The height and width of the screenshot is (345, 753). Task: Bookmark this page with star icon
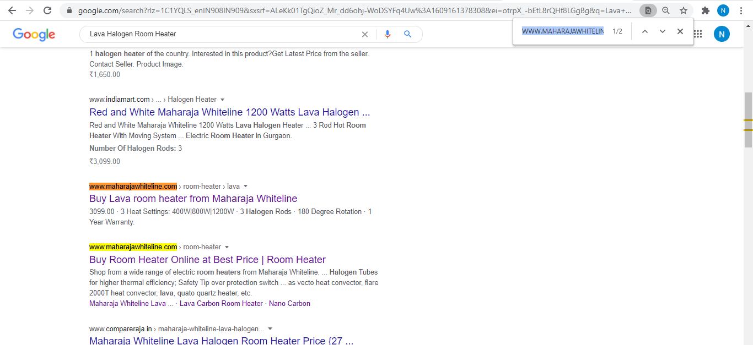click(684, 10)
